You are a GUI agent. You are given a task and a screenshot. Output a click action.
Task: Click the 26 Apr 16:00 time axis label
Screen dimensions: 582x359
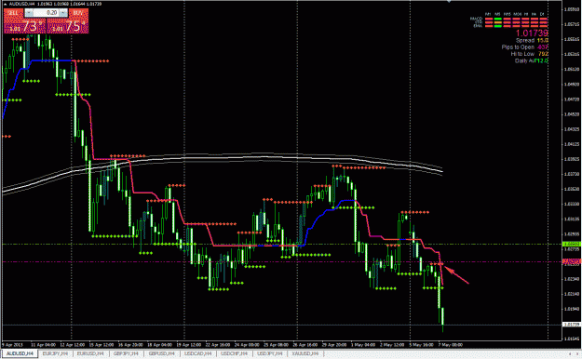pos(305,345)
